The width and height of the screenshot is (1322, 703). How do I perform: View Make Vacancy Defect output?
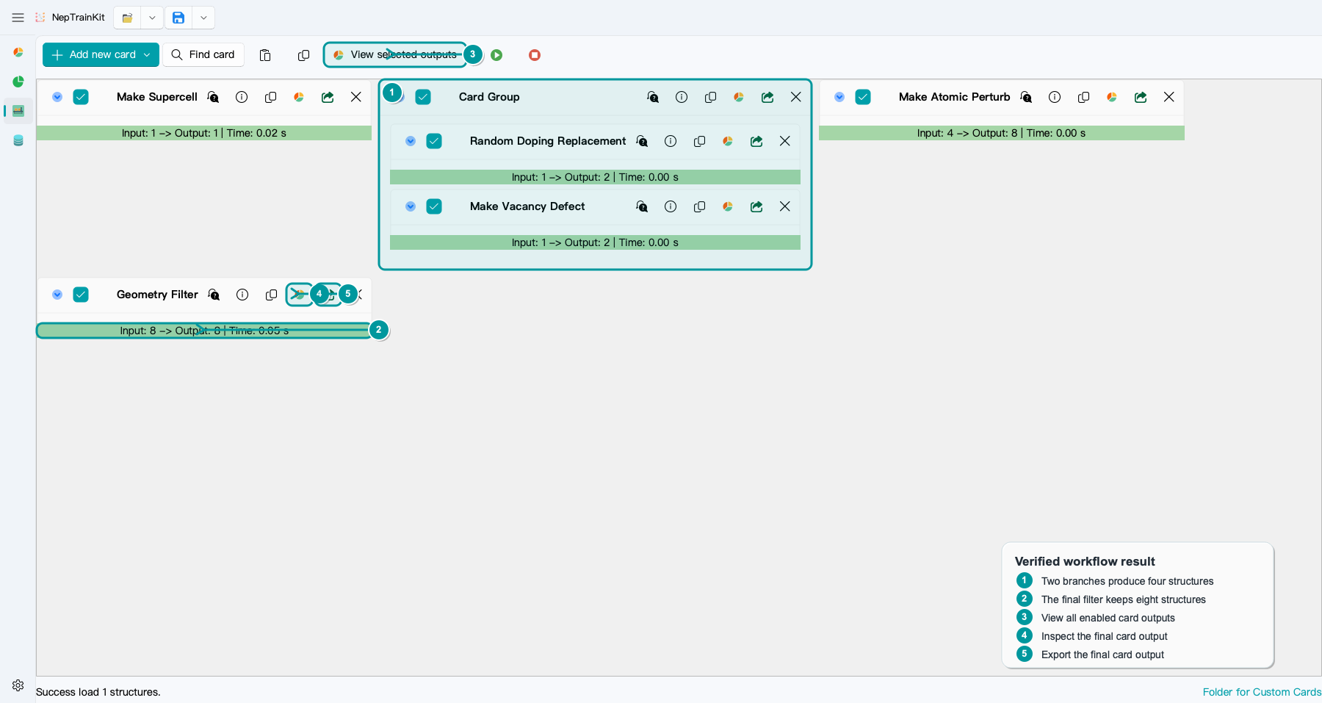click(728, 206)
